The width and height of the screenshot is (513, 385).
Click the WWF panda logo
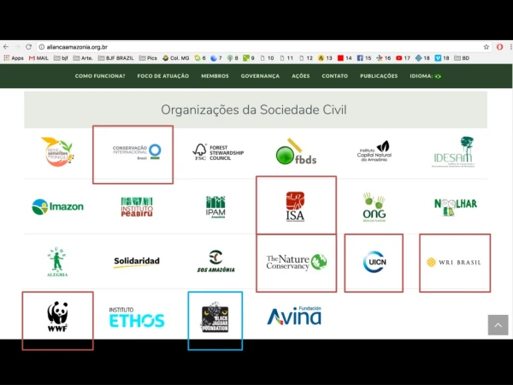[x=57, y=317]
